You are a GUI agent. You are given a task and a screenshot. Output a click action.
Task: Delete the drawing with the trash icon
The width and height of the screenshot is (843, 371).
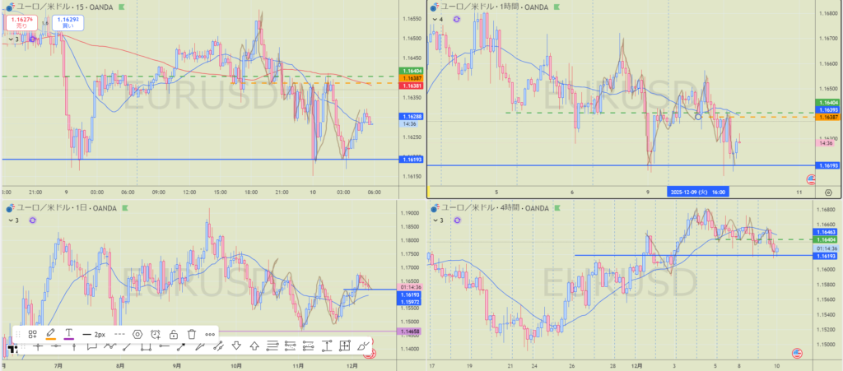(x=192, y=335)
